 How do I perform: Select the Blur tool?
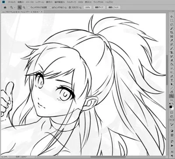[x=172, y=68]
